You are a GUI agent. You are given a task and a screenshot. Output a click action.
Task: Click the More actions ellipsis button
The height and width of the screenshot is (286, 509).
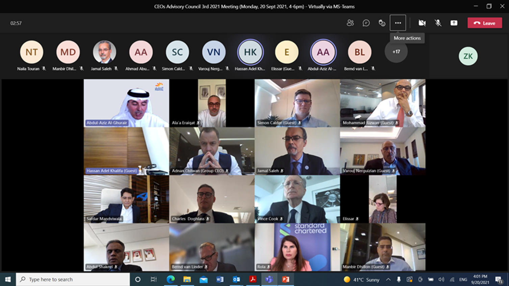click(x=398, y=23)
